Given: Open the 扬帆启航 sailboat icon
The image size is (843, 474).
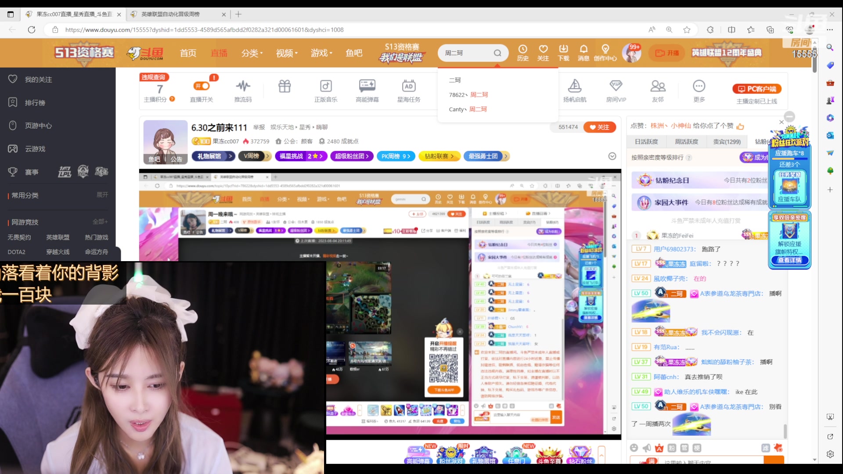Looking at the screenshot, I should pos(575,91).
